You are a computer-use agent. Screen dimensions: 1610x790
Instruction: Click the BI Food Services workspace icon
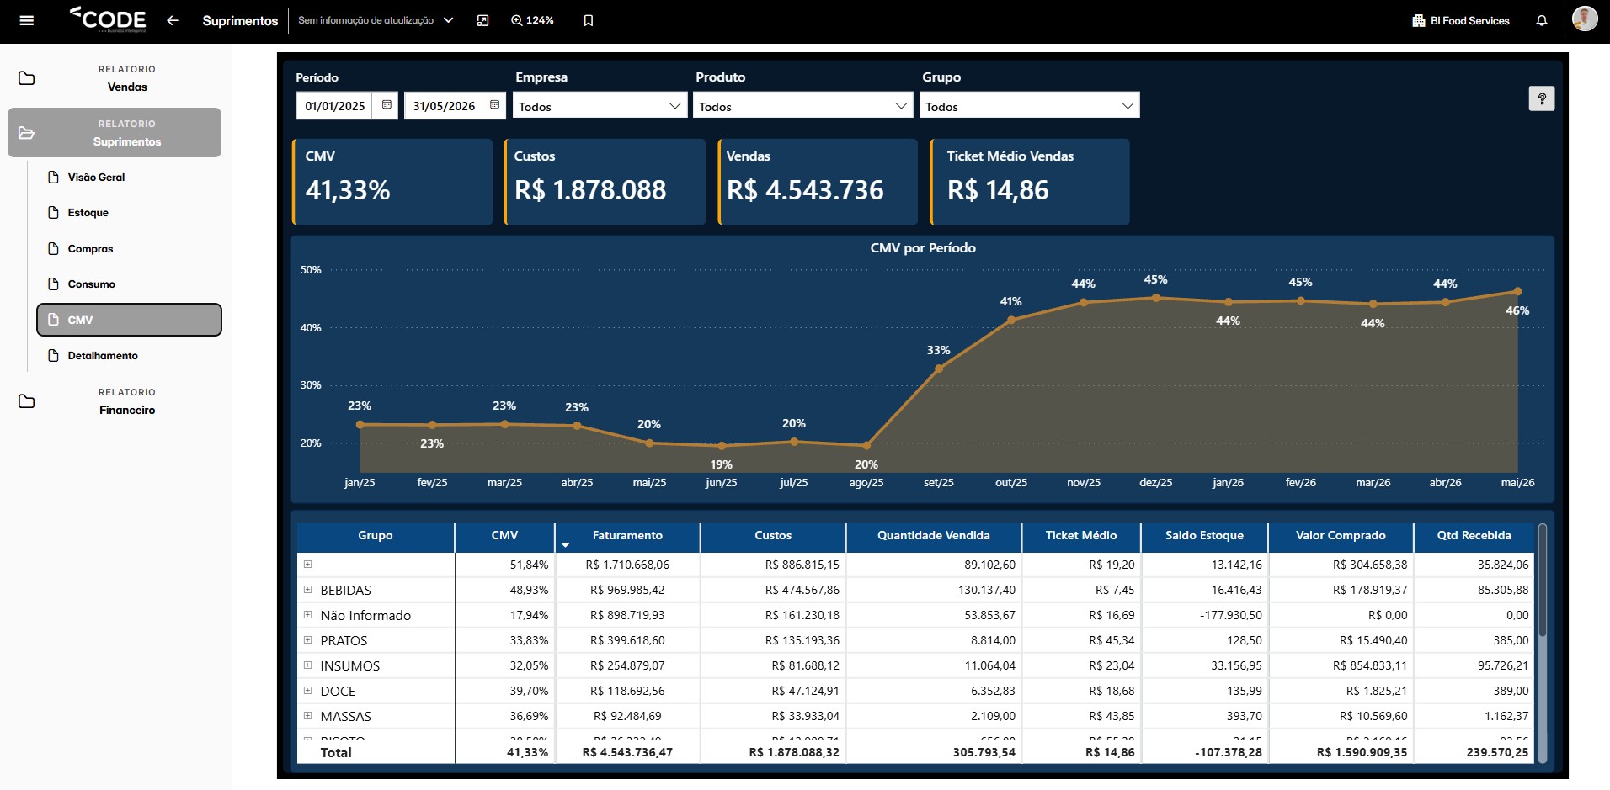1418,20
